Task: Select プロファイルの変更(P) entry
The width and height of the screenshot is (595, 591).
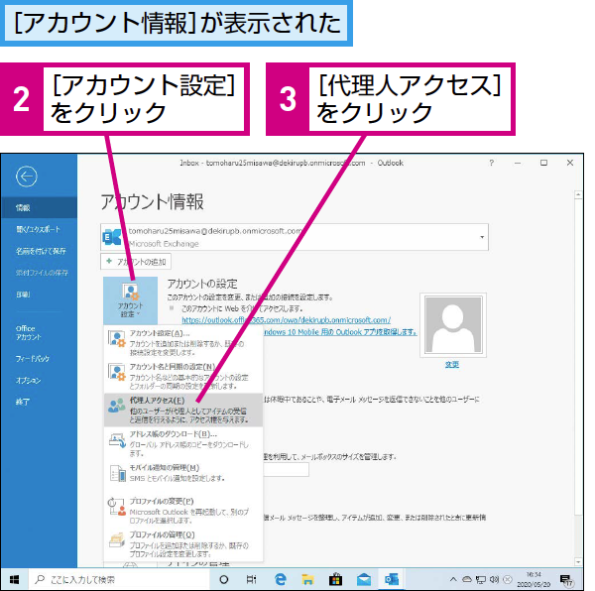Action: click(x=183, y=511)
